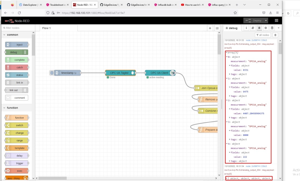This screenshot has width=300, height=181.
Task: Collapse the array[5] debug tree
Action: point(226,52)
